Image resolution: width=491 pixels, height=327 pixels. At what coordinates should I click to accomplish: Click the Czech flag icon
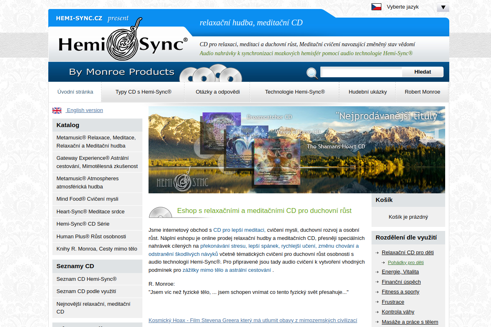[x=376, y=7]
